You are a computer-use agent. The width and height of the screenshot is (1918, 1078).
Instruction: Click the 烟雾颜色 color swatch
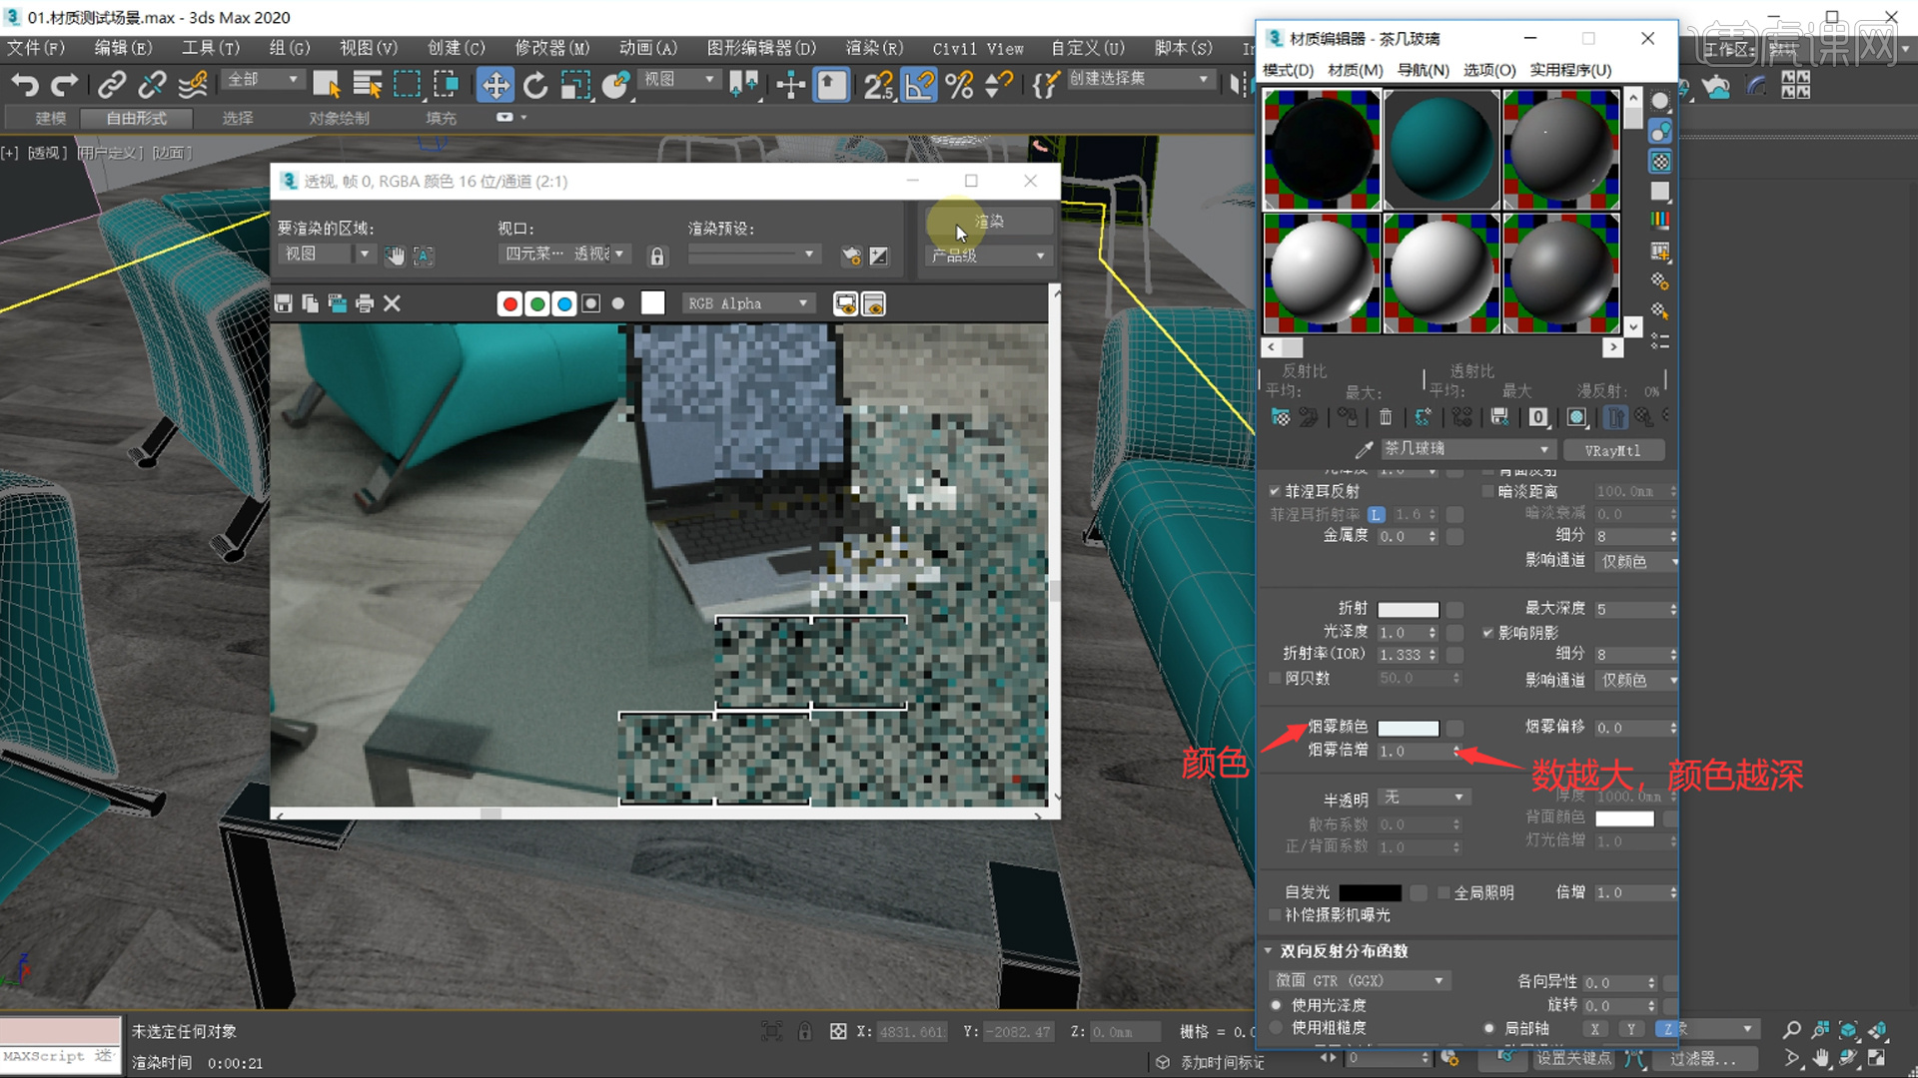[1408, 727]
